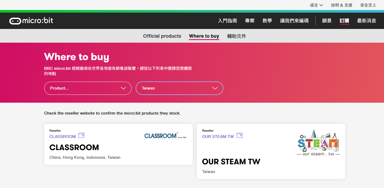Screen dimensions: 384x188
Task: Click 'Reseller' label on OUR STEAM TW card
Action: (208, 131)
